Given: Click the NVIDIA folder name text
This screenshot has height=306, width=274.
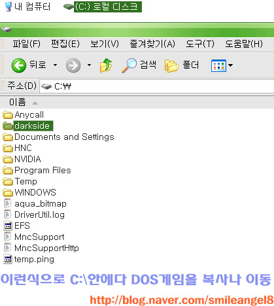Looking at the screenshot, I should click(27, 159).
